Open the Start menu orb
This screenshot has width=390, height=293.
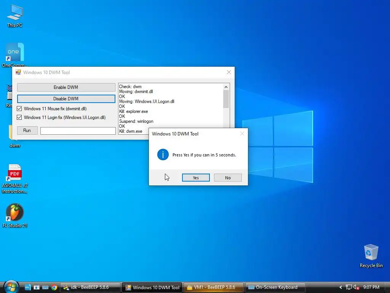(11, 287)
